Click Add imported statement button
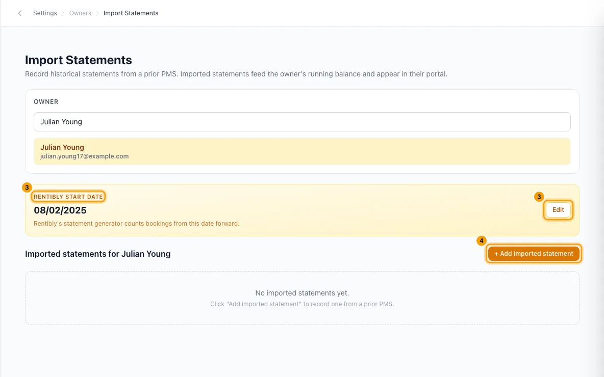This screenshot has height=377, width=604. pyautogui.click(x=534, y=254)
